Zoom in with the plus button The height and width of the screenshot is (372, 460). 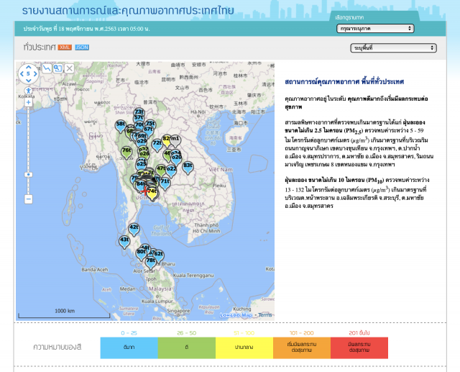(29, 102)
